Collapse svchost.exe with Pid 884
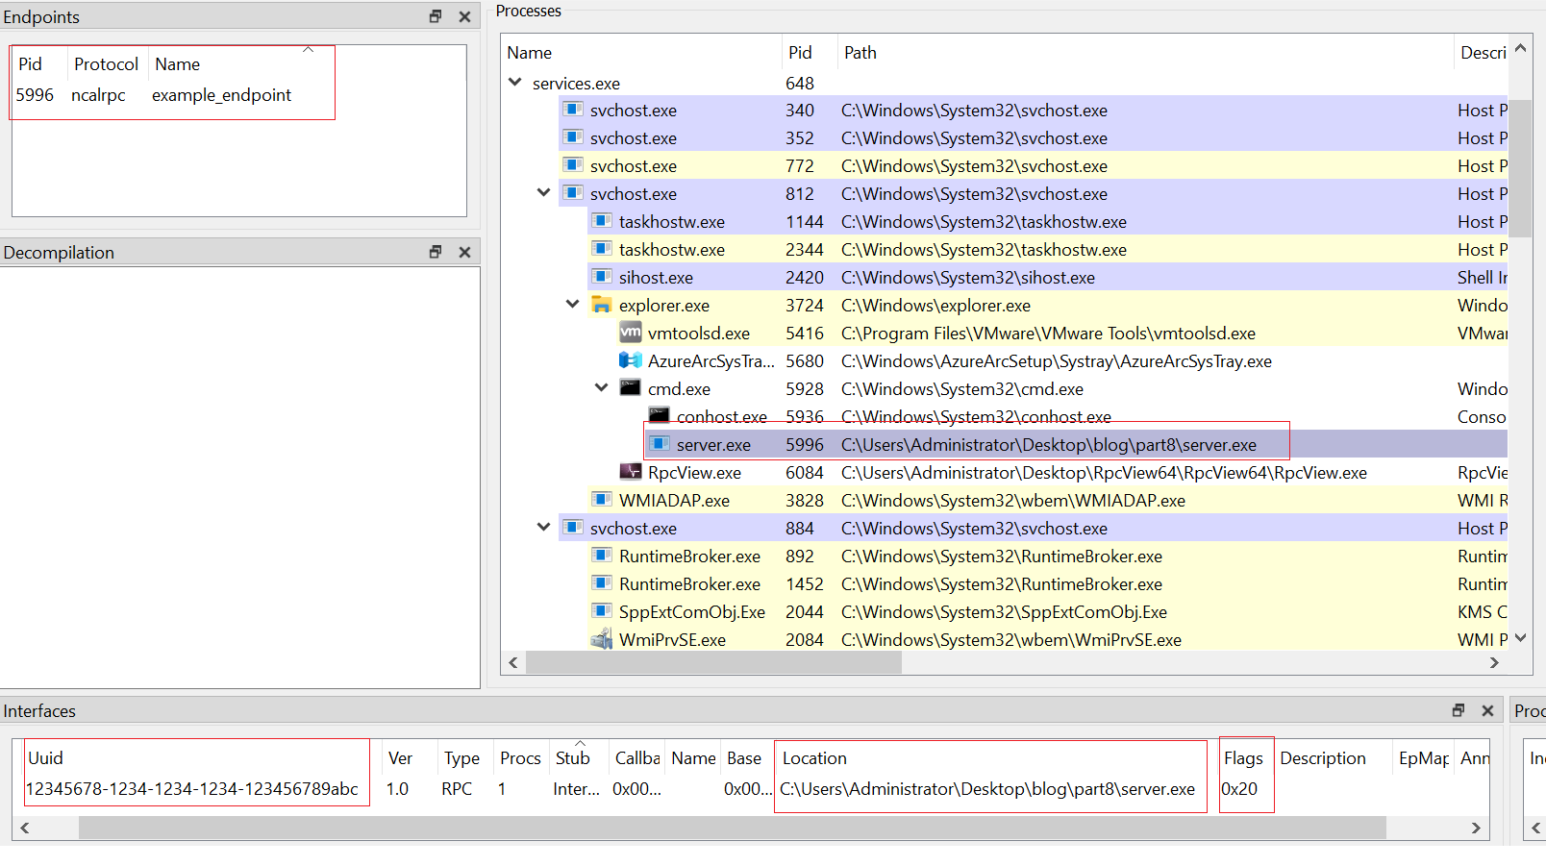 click(x=544, y=528)
